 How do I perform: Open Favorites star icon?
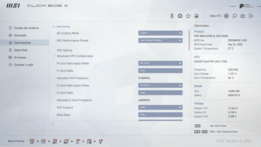[188, 16]
